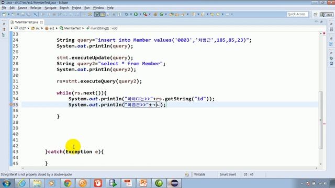The image size is (335, 188).
Task: Click the Open Type toolbar icon
Action: coord(171,14)
